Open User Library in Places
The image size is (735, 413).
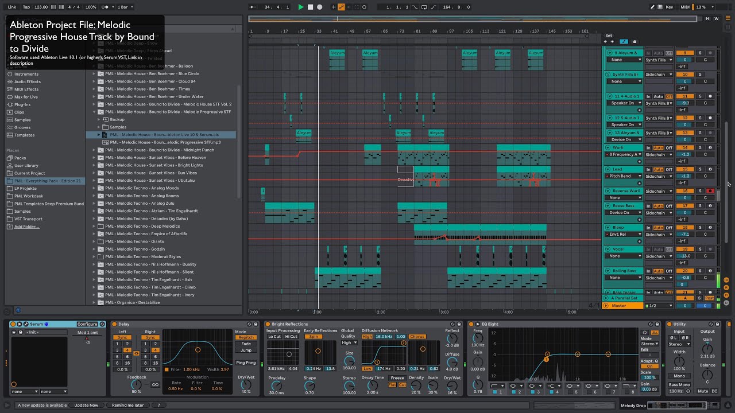tap(26, 165)
